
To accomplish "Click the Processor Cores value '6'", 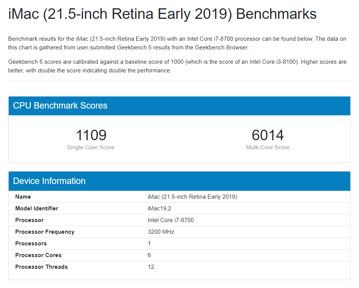I will pos(149,255).
